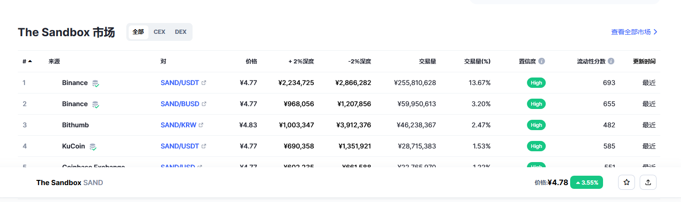Screen dimensions: 681x202
Task: Click verified icon next to Binance row 2
Action: (x=95, y=104)
